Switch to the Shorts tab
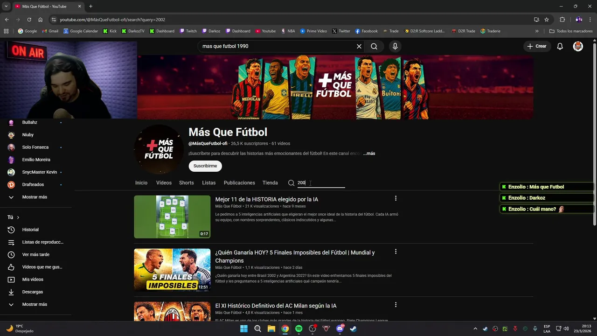Screen dimensions: 597x336 coord(187,183)
